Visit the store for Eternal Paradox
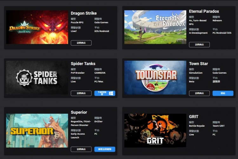This screenshot has height=159, width=238. coord(199,45)
